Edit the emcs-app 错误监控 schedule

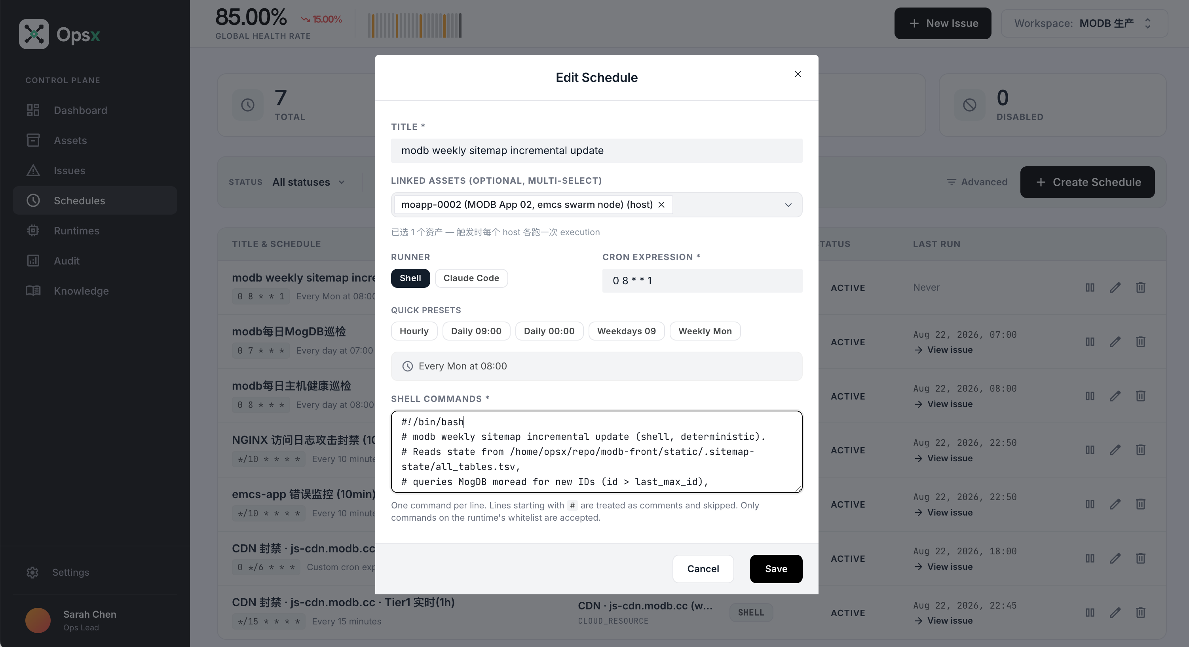(1115, 504)
